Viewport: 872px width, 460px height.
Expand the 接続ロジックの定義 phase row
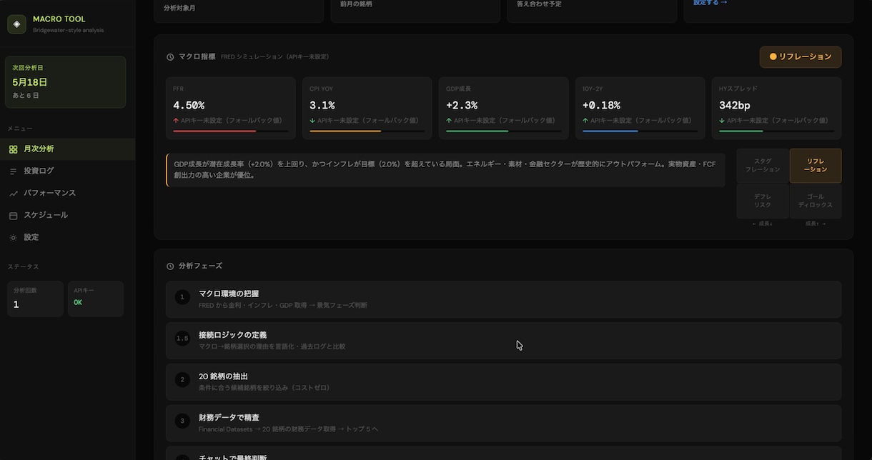(503, 341)
